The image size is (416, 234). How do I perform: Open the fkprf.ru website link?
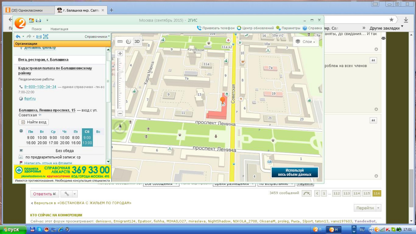tap(30, 99)
